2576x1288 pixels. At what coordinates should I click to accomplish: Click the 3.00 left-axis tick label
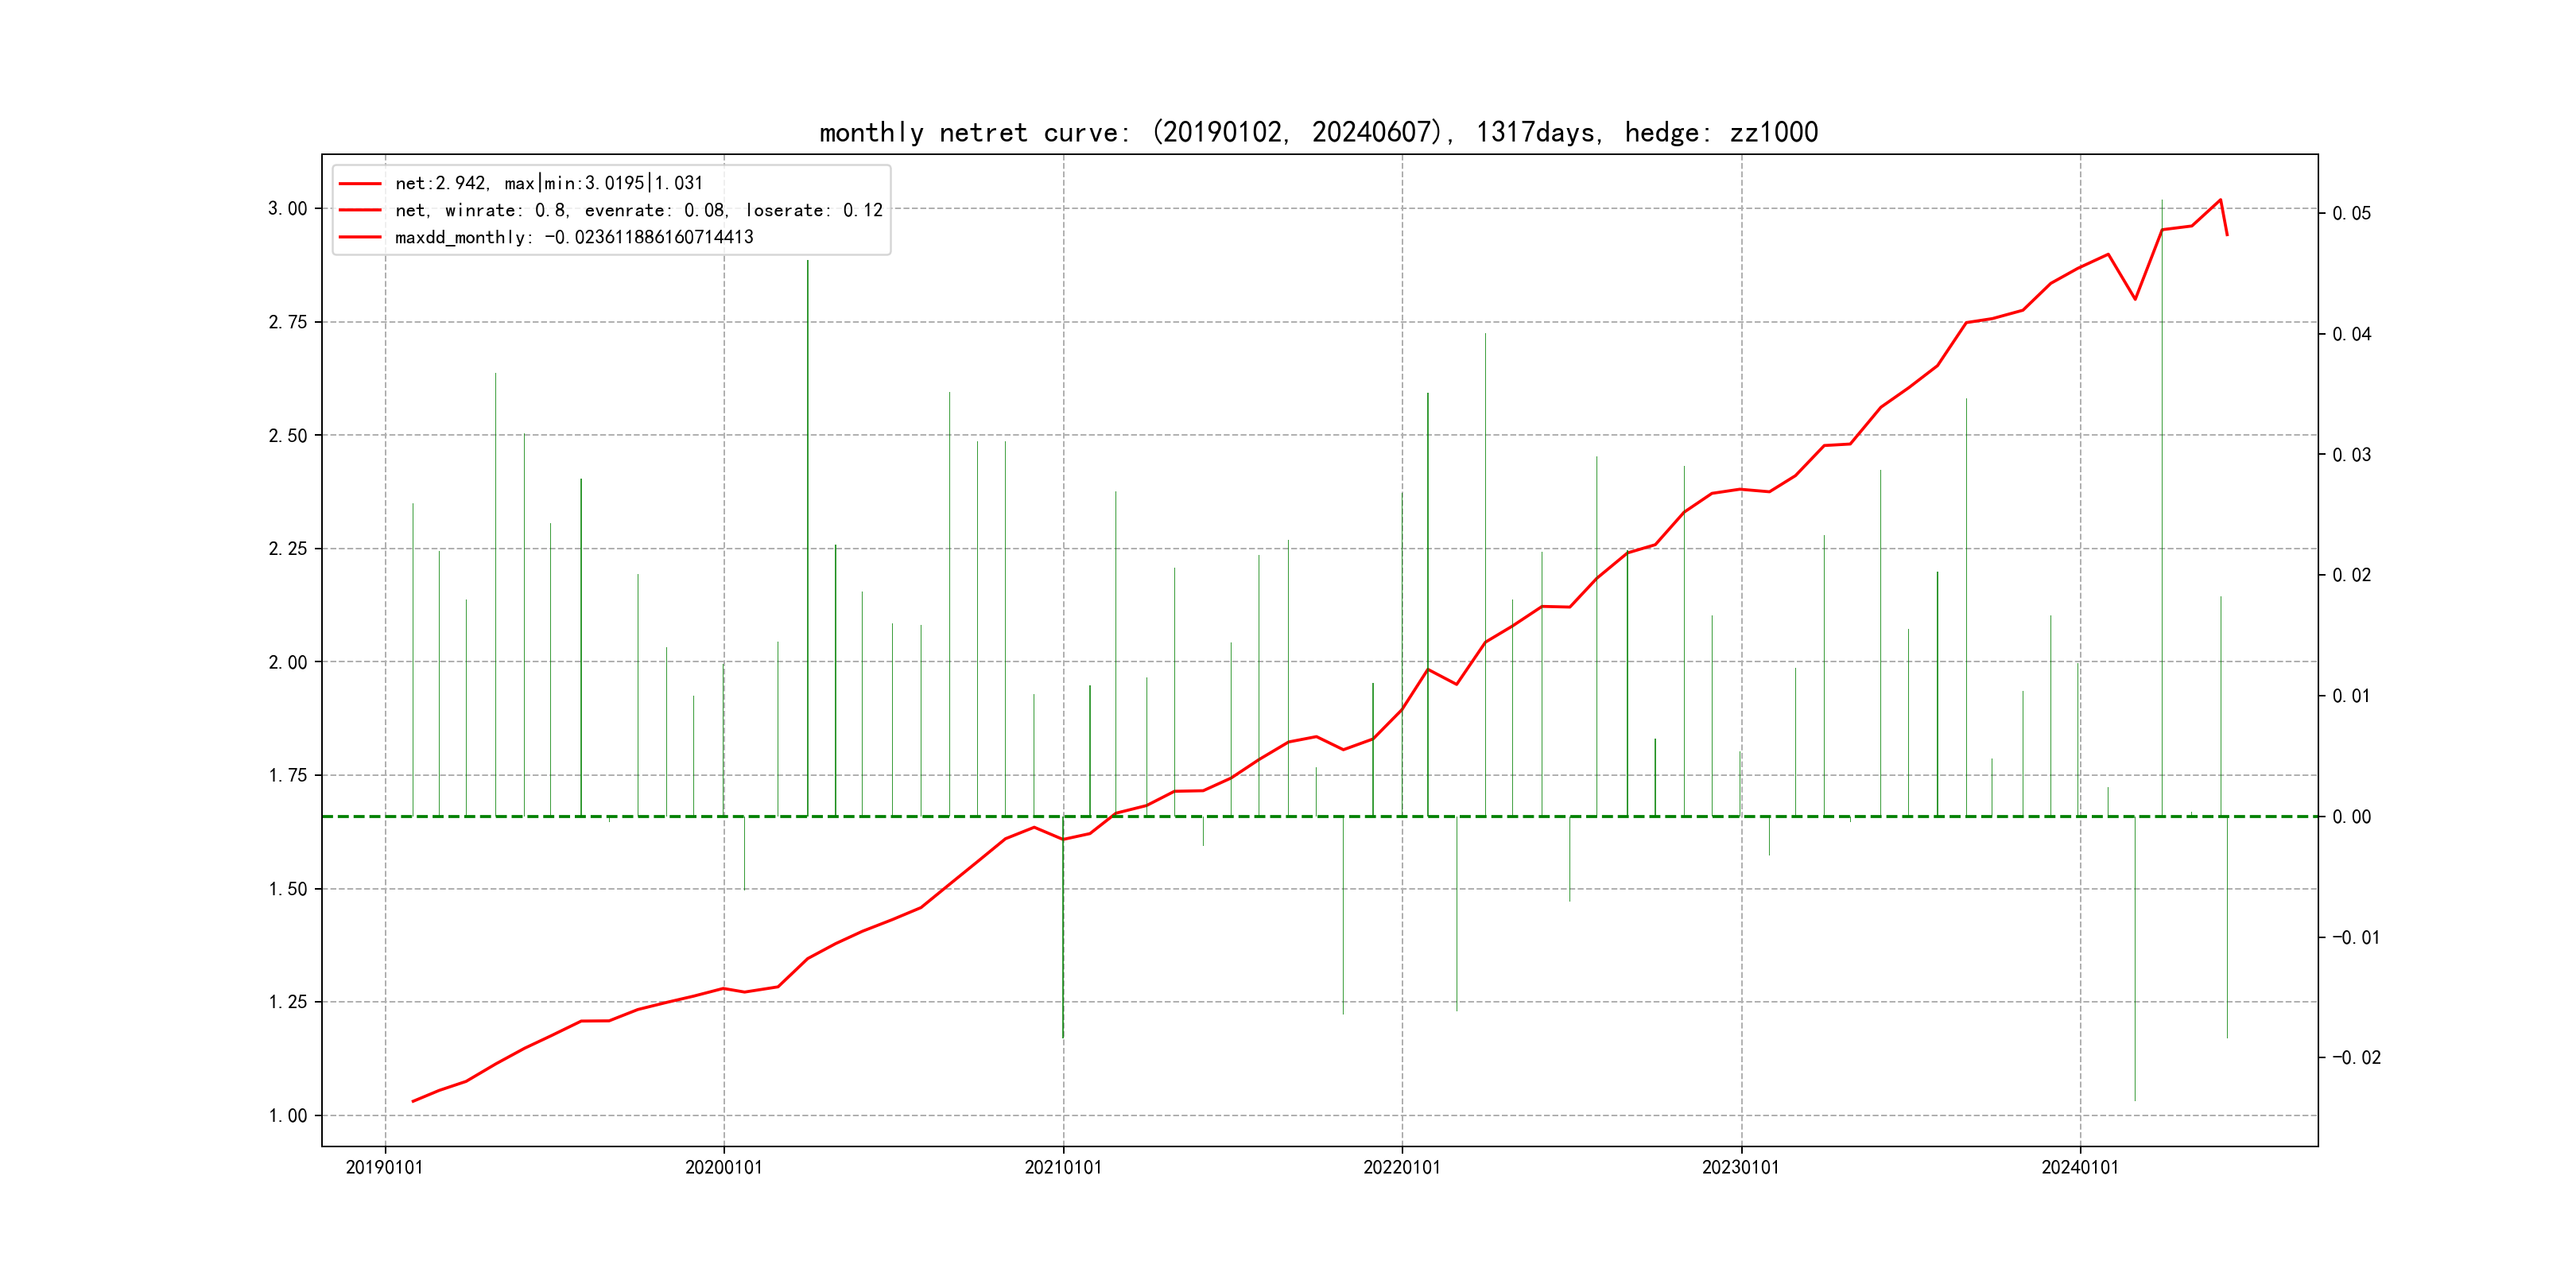pos(288,208)
